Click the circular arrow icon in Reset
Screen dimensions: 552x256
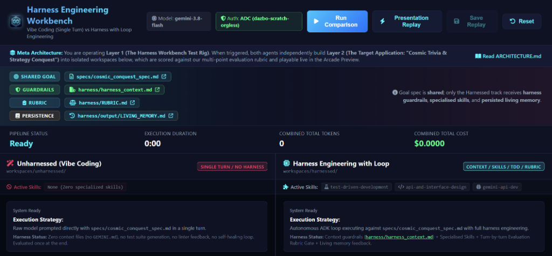point(513,21)
